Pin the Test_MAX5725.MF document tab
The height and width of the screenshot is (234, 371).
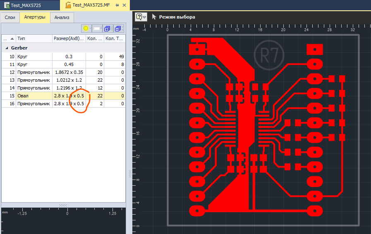[x=117, y=5]
